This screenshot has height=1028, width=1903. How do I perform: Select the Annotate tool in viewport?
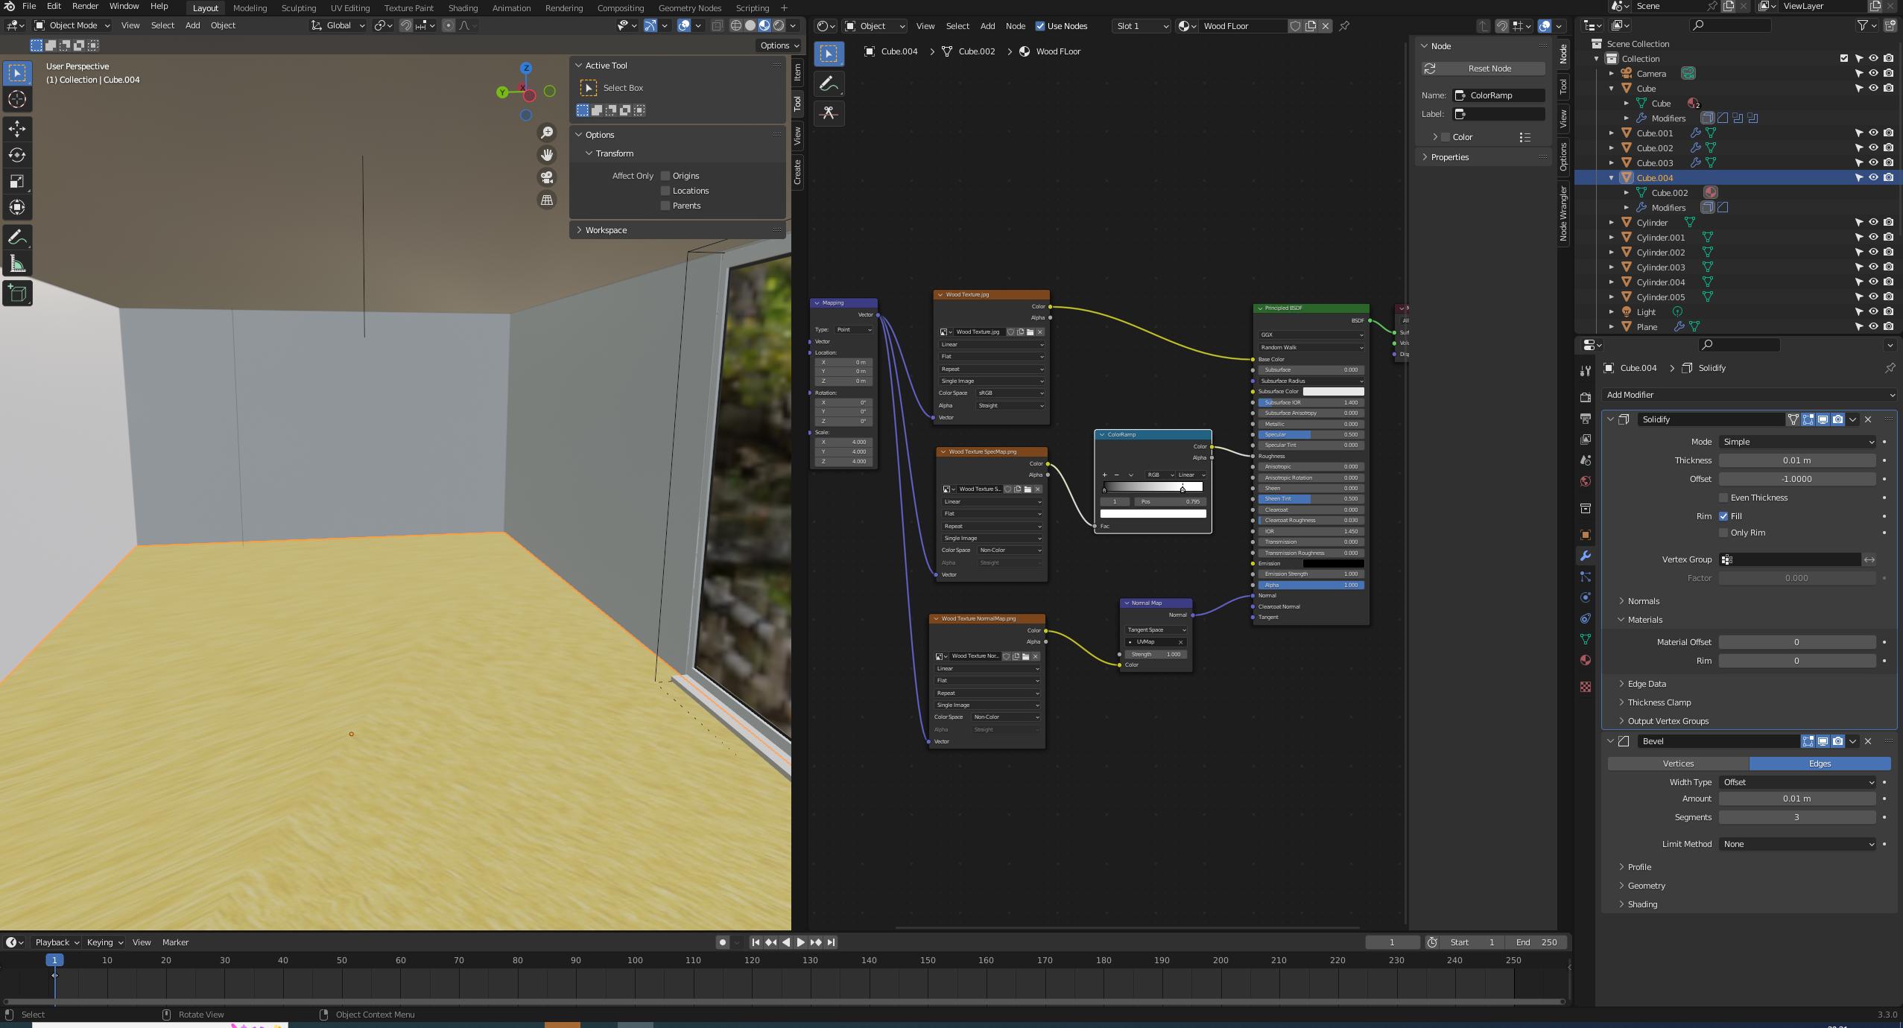pyautogui.click(x=17, y=238)
